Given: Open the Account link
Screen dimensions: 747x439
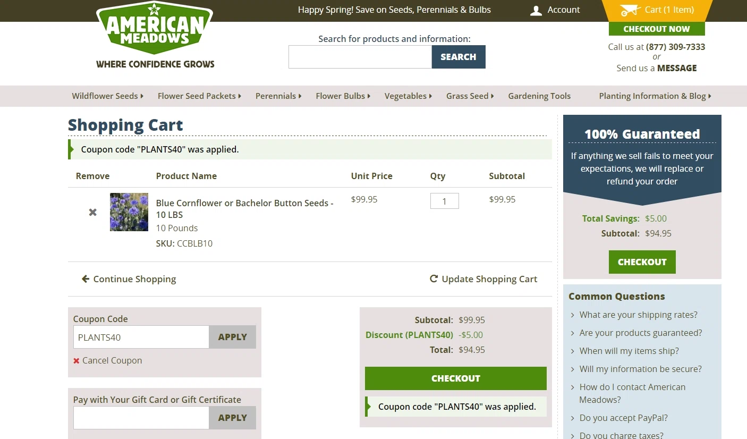Looking at the screenshot, I should (x=564, y=10).
